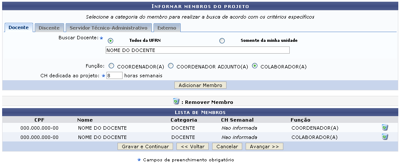Click Nao informada in the COLABORADOR(A) row
Screen dimensions: 400x163
[239, 137]
